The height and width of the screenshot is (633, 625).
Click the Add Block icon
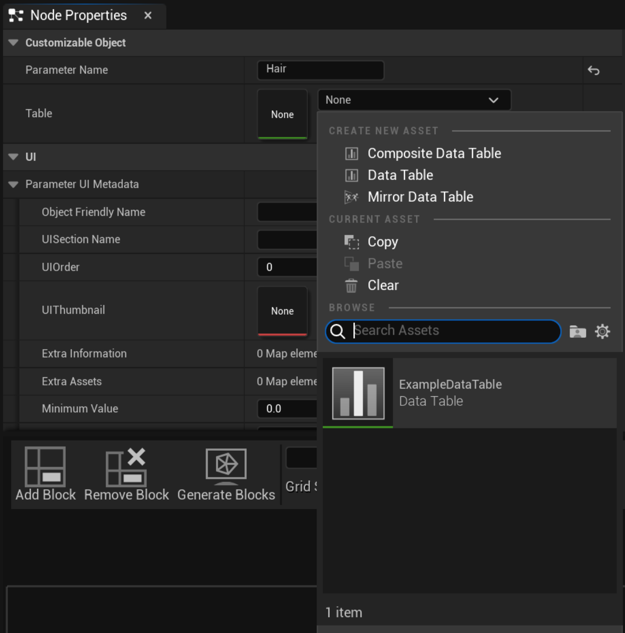pyautogui.click(x=45, y=467)
